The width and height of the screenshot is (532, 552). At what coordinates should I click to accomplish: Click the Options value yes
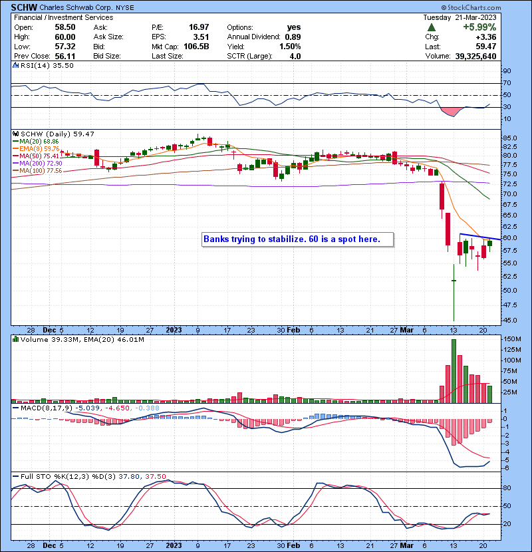coord(294,27)
